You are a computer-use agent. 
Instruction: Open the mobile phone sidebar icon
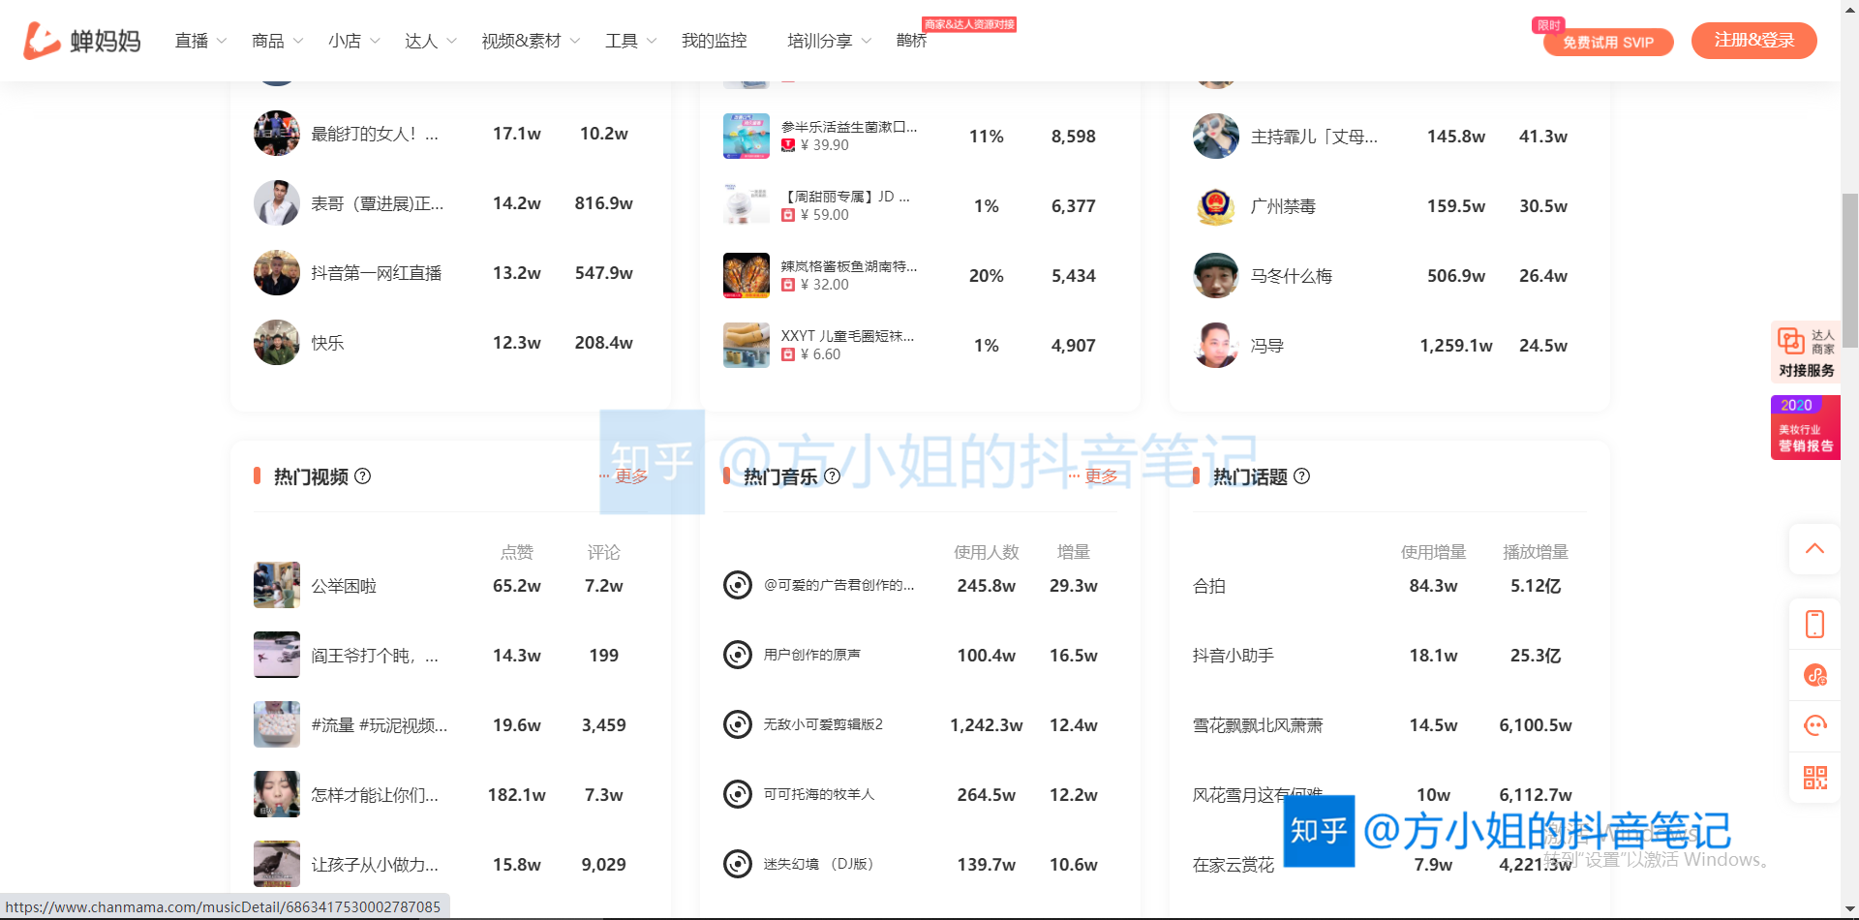1814,625
